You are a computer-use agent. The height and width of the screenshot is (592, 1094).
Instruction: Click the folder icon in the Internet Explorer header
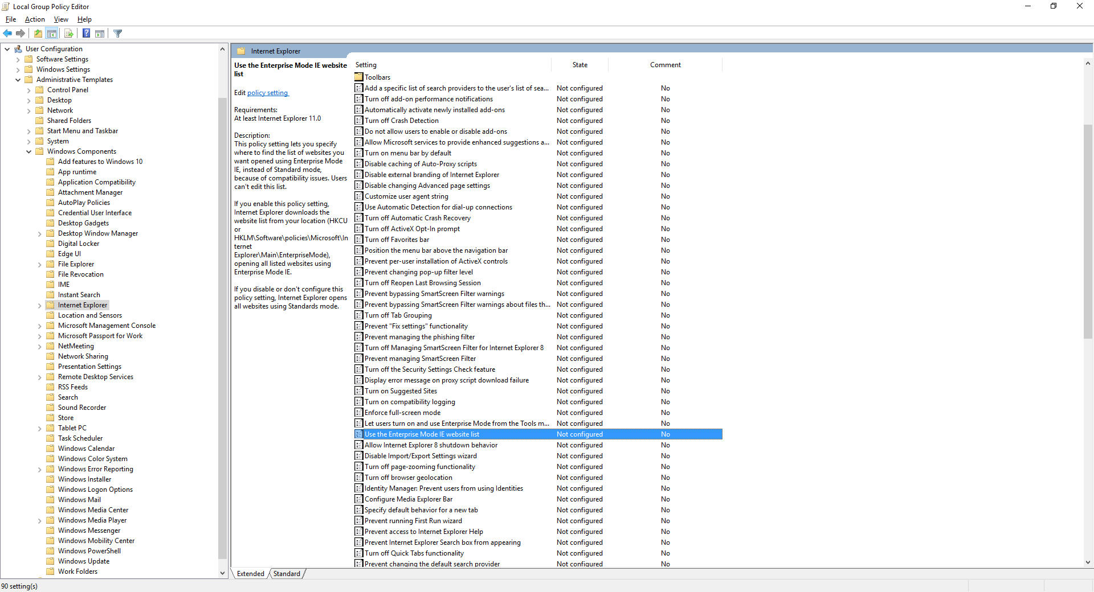pos(241,51)
